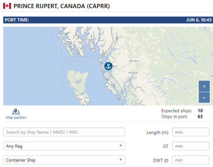This screenshot has width=213, height=167.
Task: Zoom out the map with minus button
Action: (x=204, y=98)
